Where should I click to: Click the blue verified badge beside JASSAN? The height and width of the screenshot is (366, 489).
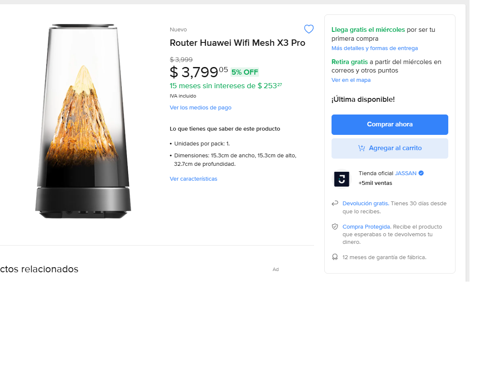pyautogui.click(x=421, y=173)
